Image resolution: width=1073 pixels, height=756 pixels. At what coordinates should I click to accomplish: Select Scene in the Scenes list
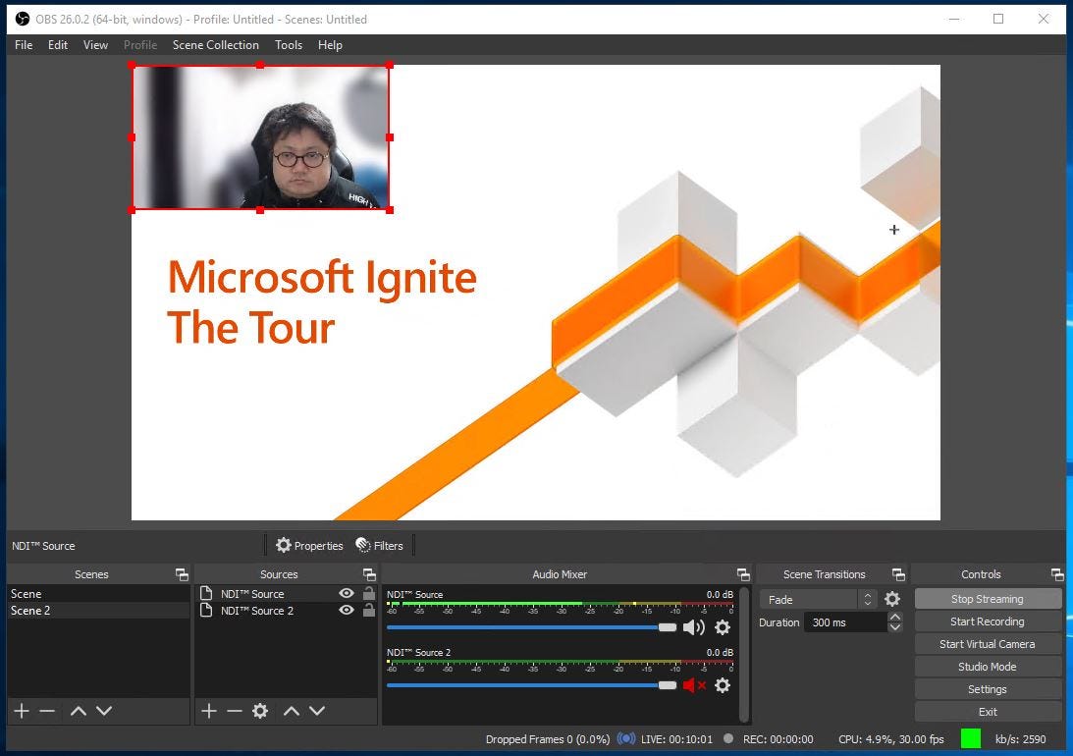98,594
